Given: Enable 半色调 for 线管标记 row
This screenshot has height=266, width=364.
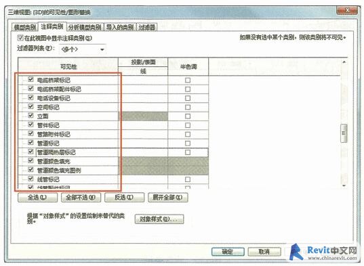Looking at the screenshot, I should (188, 179).
